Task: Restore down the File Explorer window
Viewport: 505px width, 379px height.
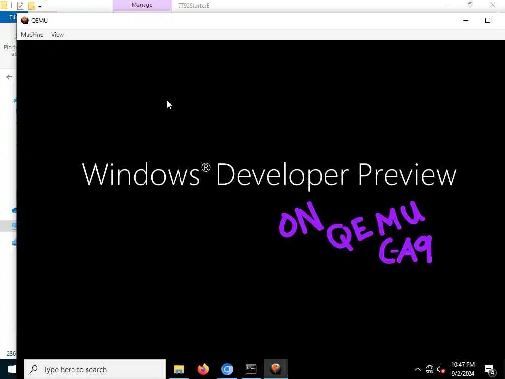Action: [470, 5]
